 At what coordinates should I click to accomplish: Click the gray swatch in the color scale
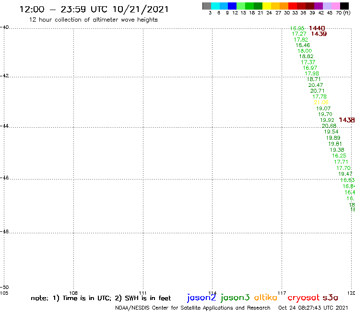click(207, 6)
